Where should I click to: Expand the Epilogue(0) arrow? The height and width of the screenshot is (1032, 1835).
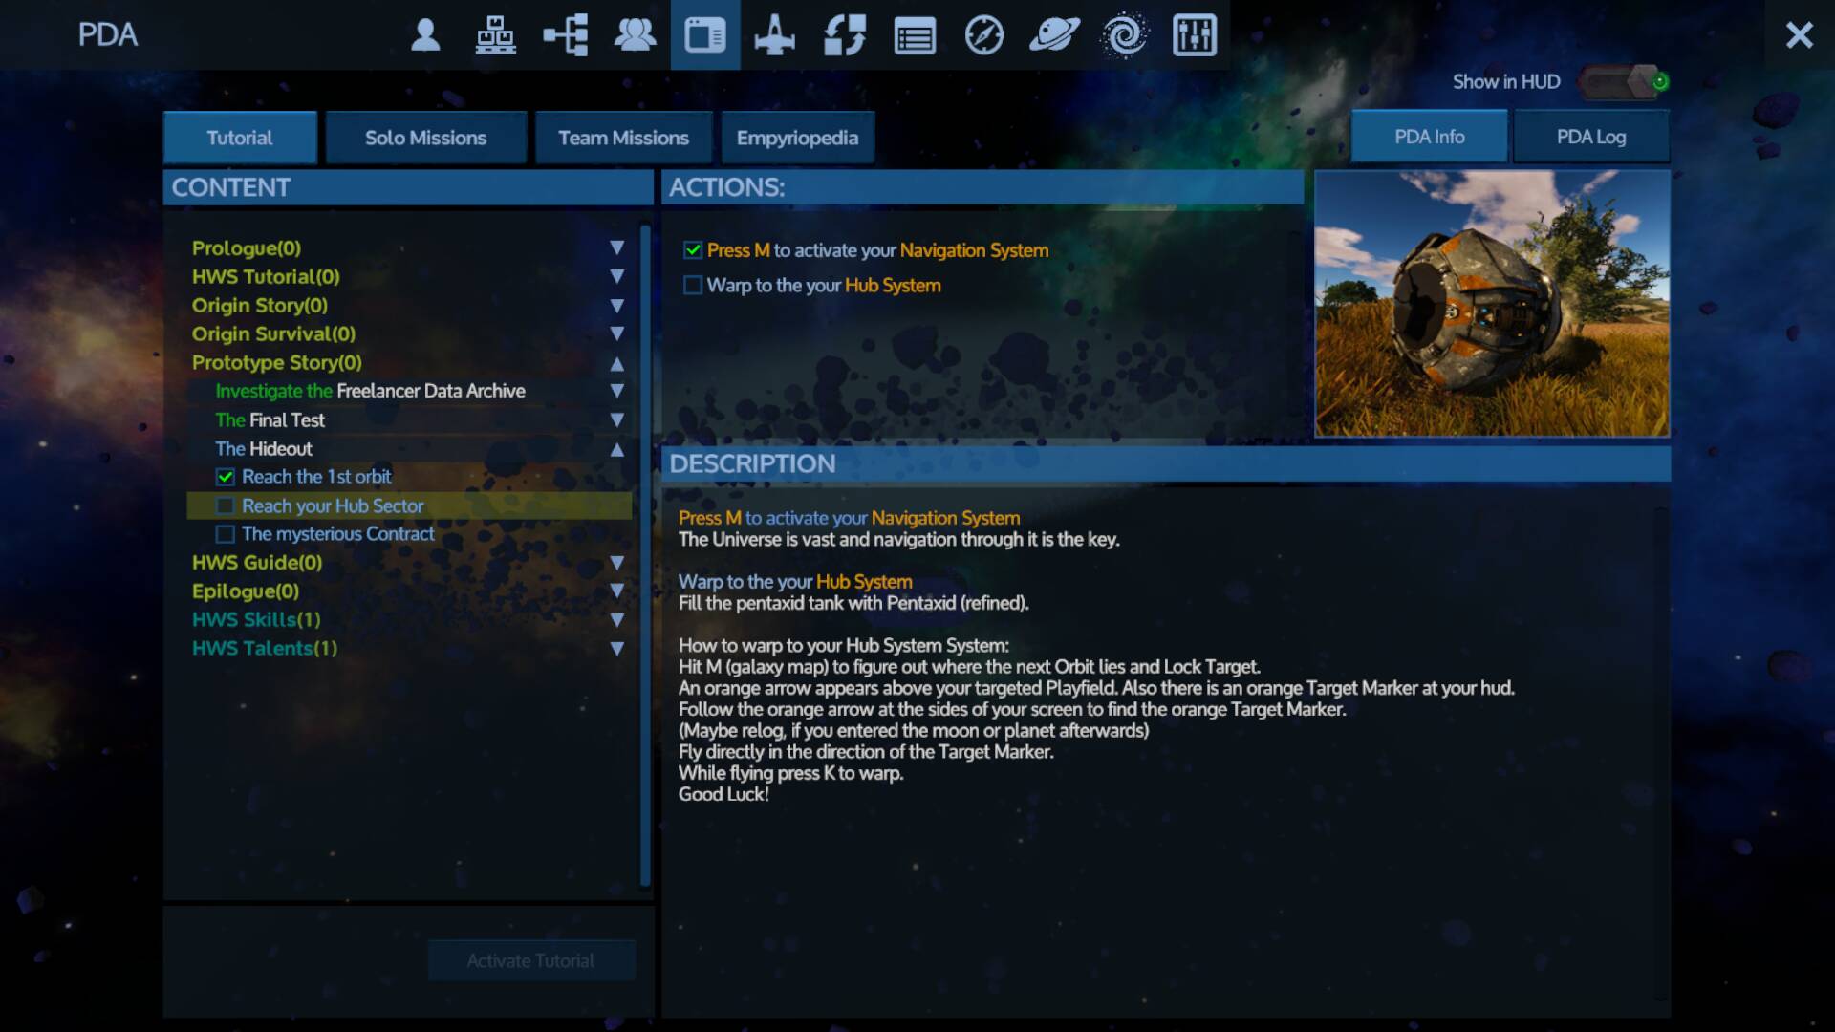617,591
